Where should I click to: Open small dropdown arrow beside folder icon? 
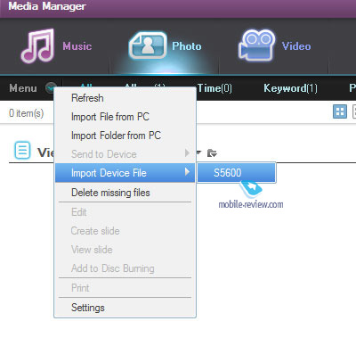(x=198, y=152)
